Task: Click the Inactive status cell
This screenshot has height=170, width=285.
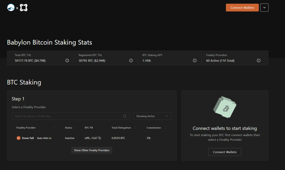Action: click(70, 138)
